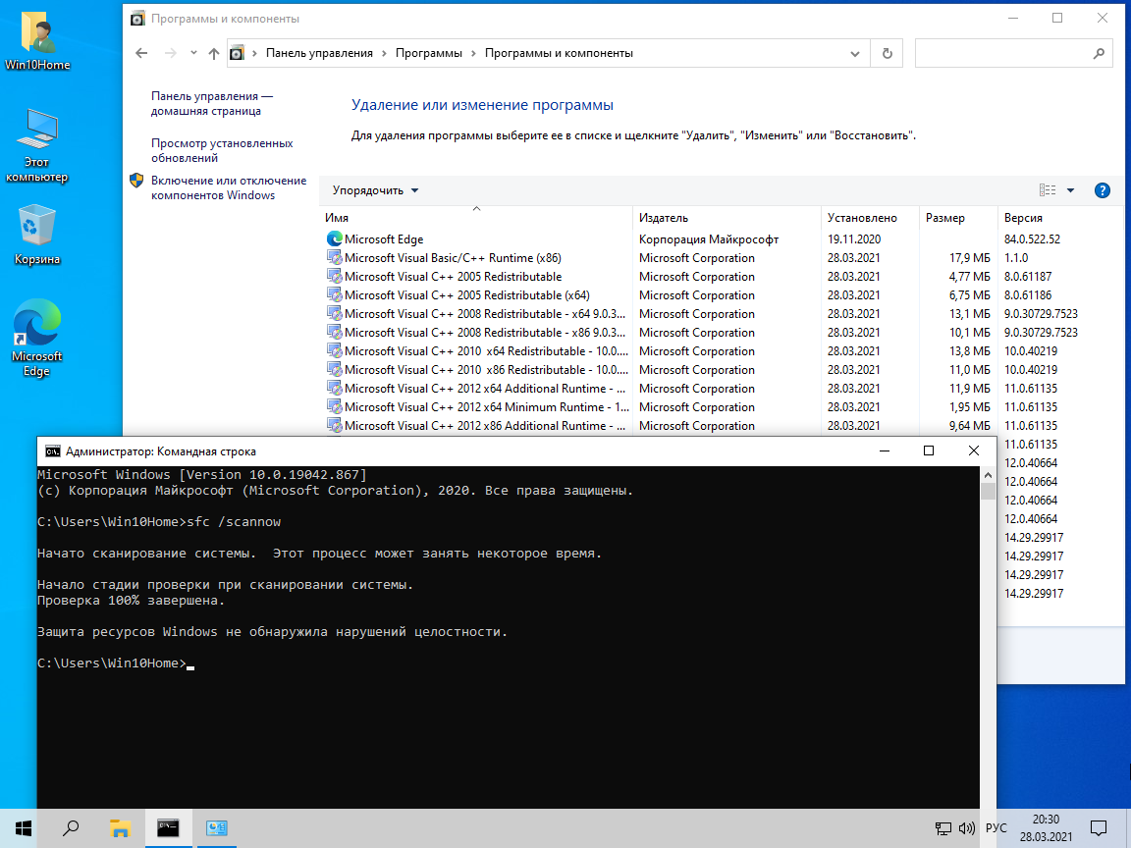Image resolution: width=1131 pixels, height=848 pixels.
Task: Click the Refresh button beside address bar
Action: (x=888, y=54)
